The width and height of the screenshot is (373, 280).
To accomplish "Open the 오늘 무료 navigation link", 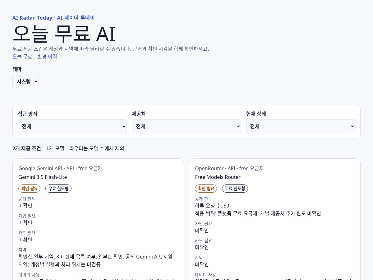I will 22,57.
